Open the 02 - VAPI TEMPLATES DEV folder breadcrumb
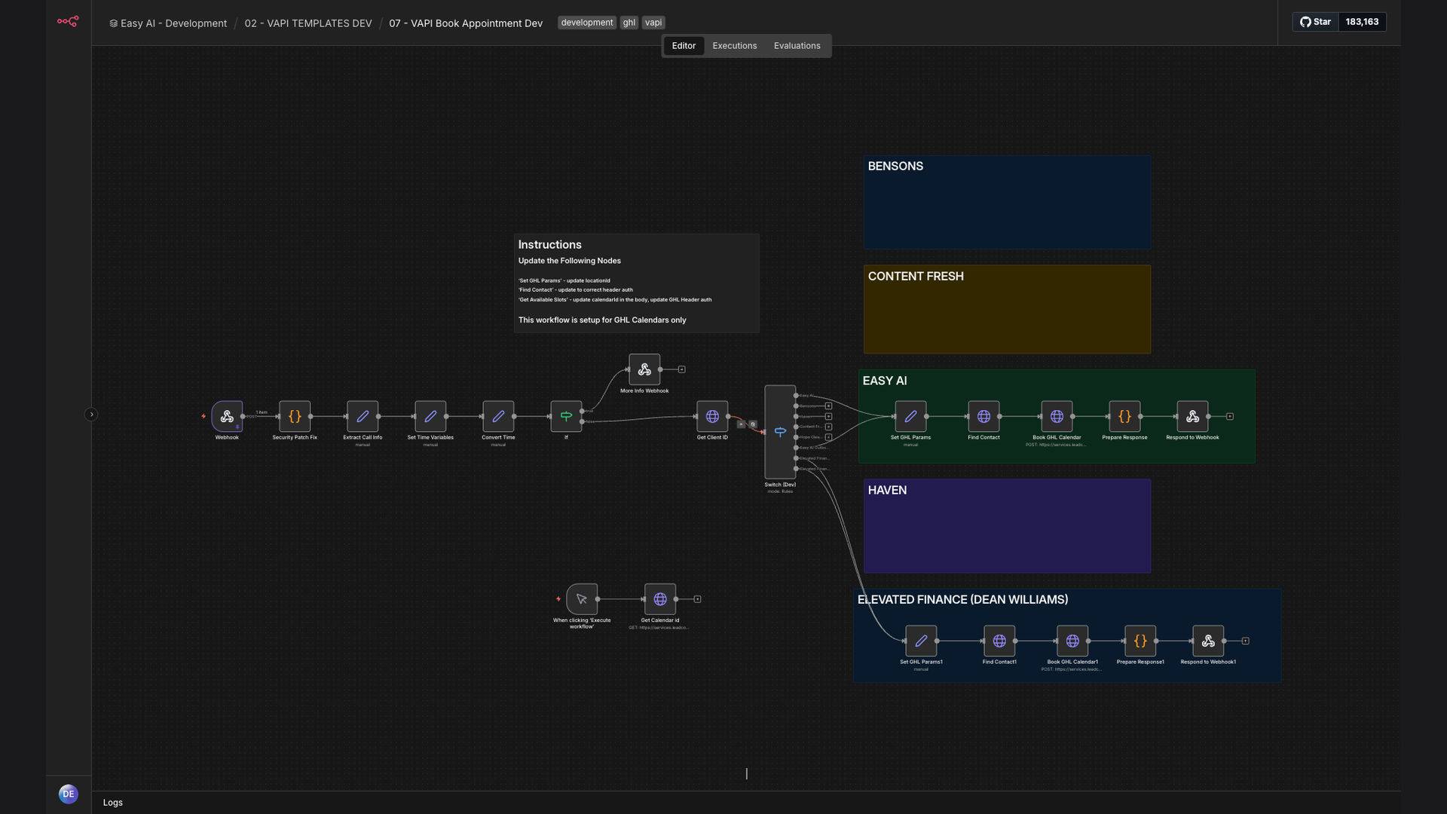Screen dimensions: 1447x814 pos(308,23)
